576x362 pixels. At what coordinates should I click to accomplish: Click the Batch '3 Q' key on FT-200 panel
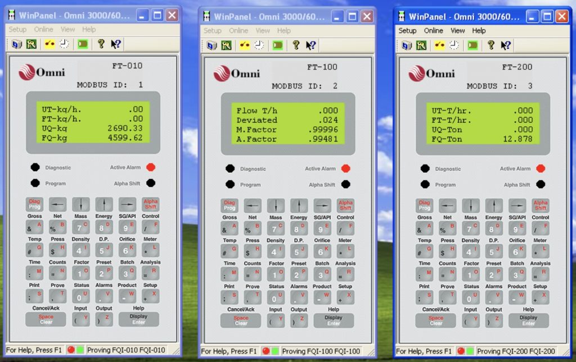point(517,274)
